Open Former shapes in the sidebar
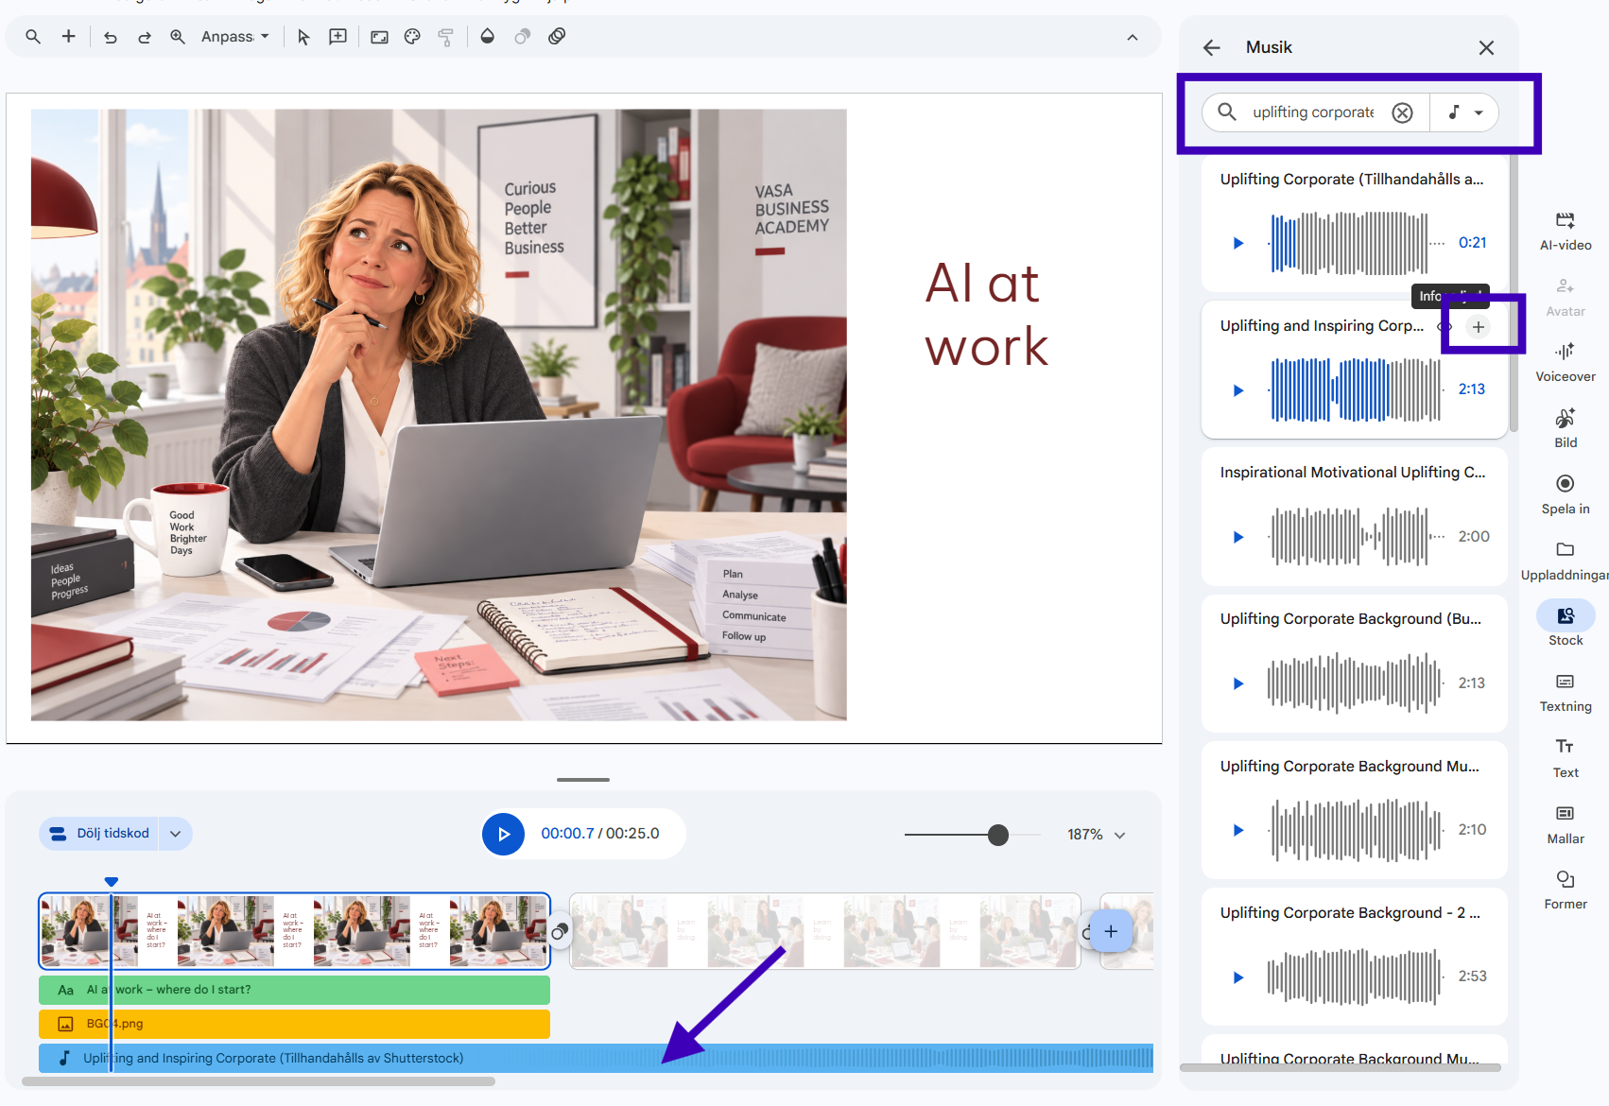The height and width of the screenshot is (1106, 1609). click(x=1566, y=890)
